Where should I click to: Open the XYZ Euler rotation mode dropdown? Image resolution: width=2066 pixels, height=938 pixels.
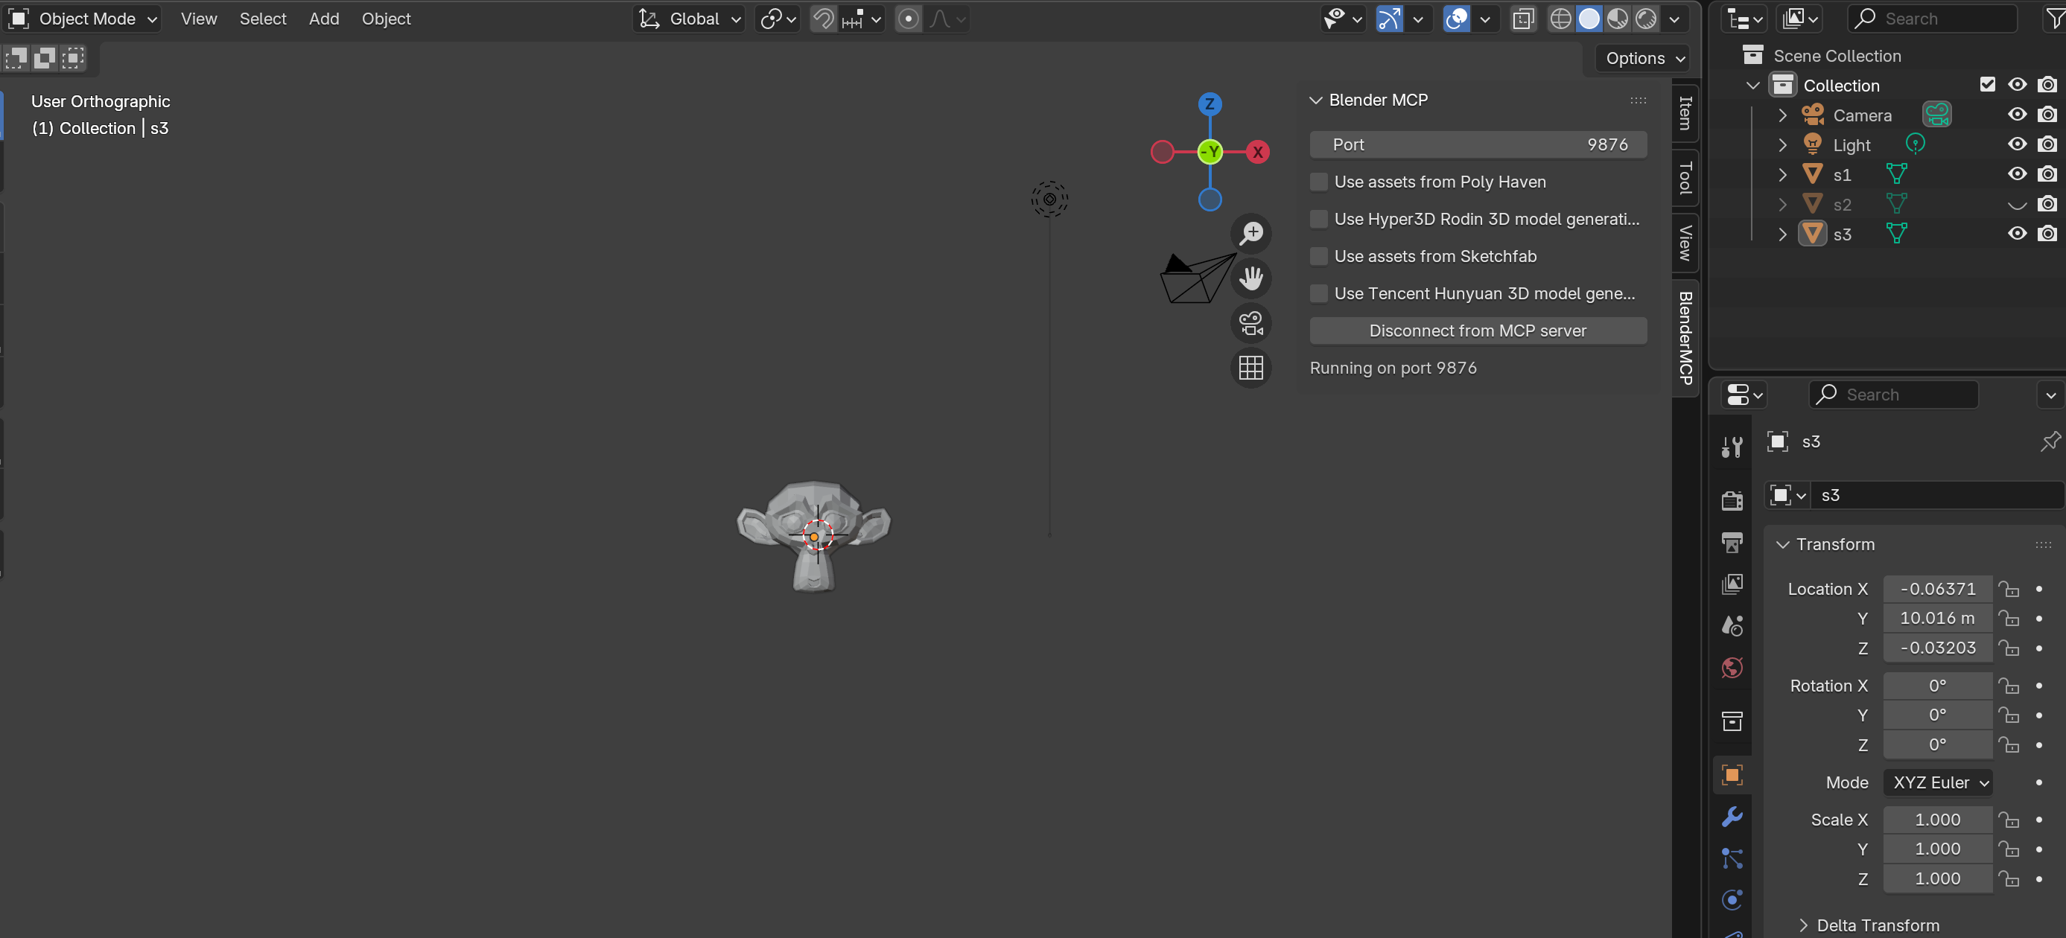(1939, 782)
